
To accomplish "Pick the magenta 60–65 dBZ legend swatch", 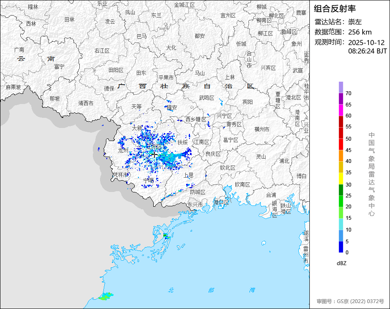I will click(x=341, y=110).
